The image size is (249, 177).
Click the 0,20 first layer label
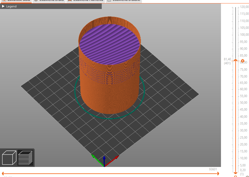[x=243, y=170]
